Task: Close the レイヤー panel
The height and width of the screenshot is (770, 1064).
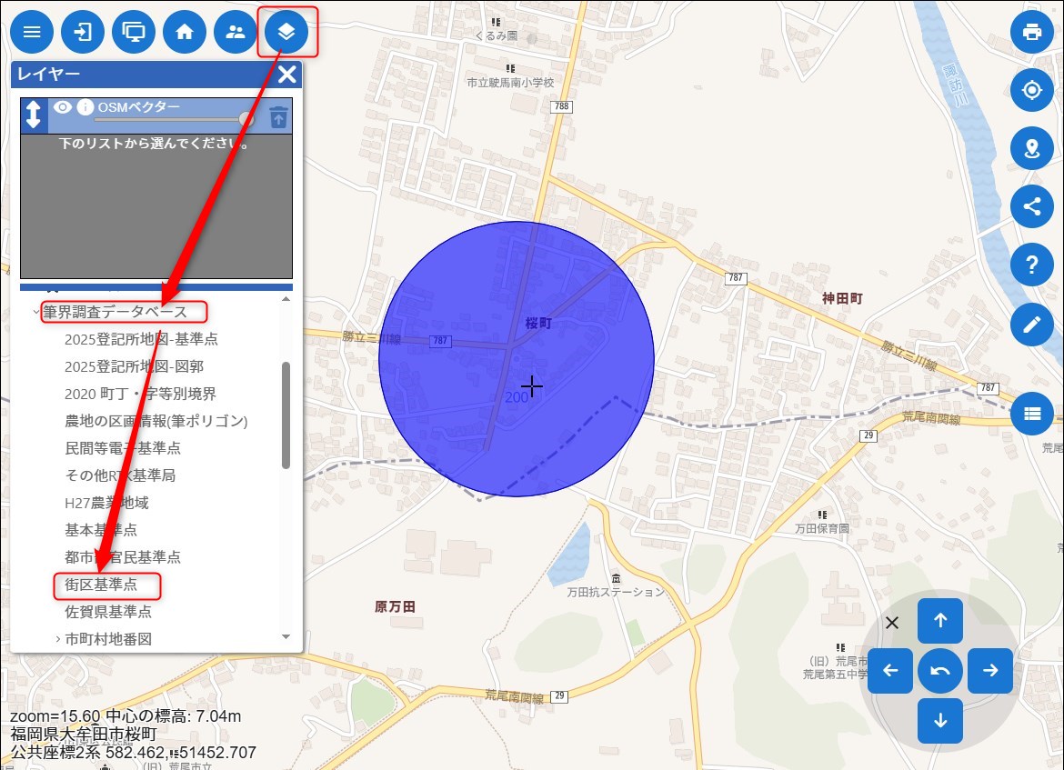Action: pos(287,75)
